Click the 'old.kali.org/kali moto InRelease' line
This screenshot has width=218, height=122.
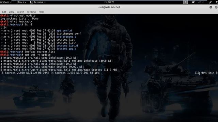(x=39, y=64)
